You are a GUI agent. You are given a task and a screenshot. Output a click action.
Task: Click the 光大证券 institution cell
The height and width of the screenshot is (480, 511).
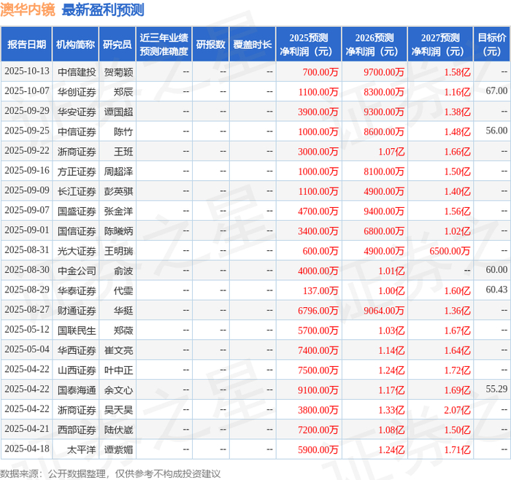click(x=77, y=251)
